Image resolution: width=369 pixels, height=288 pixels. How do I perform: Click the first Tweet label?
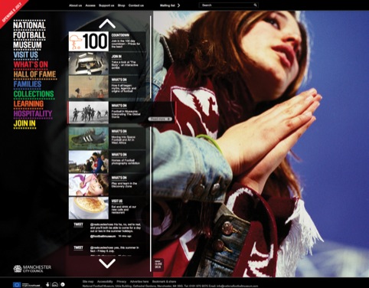(78, 224)
